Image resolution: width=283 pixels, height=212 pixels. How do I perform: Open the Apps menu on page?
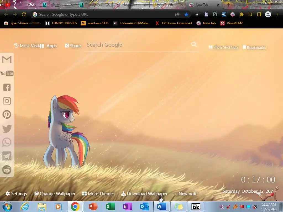click(48, 46)
